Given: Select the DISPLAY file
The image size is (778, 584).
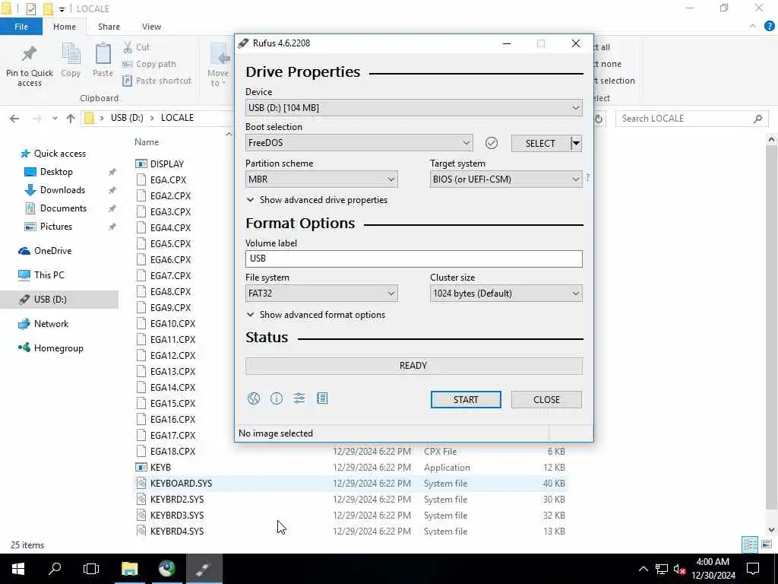Looking at the screenshot, I should point(166,164).
